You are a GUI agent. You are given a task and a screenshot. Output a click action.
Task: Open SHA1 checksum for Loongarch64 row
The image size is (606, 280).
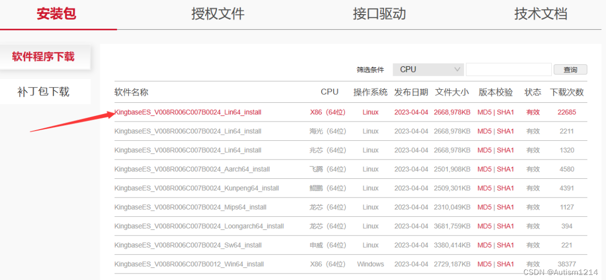tap(506, 226)
